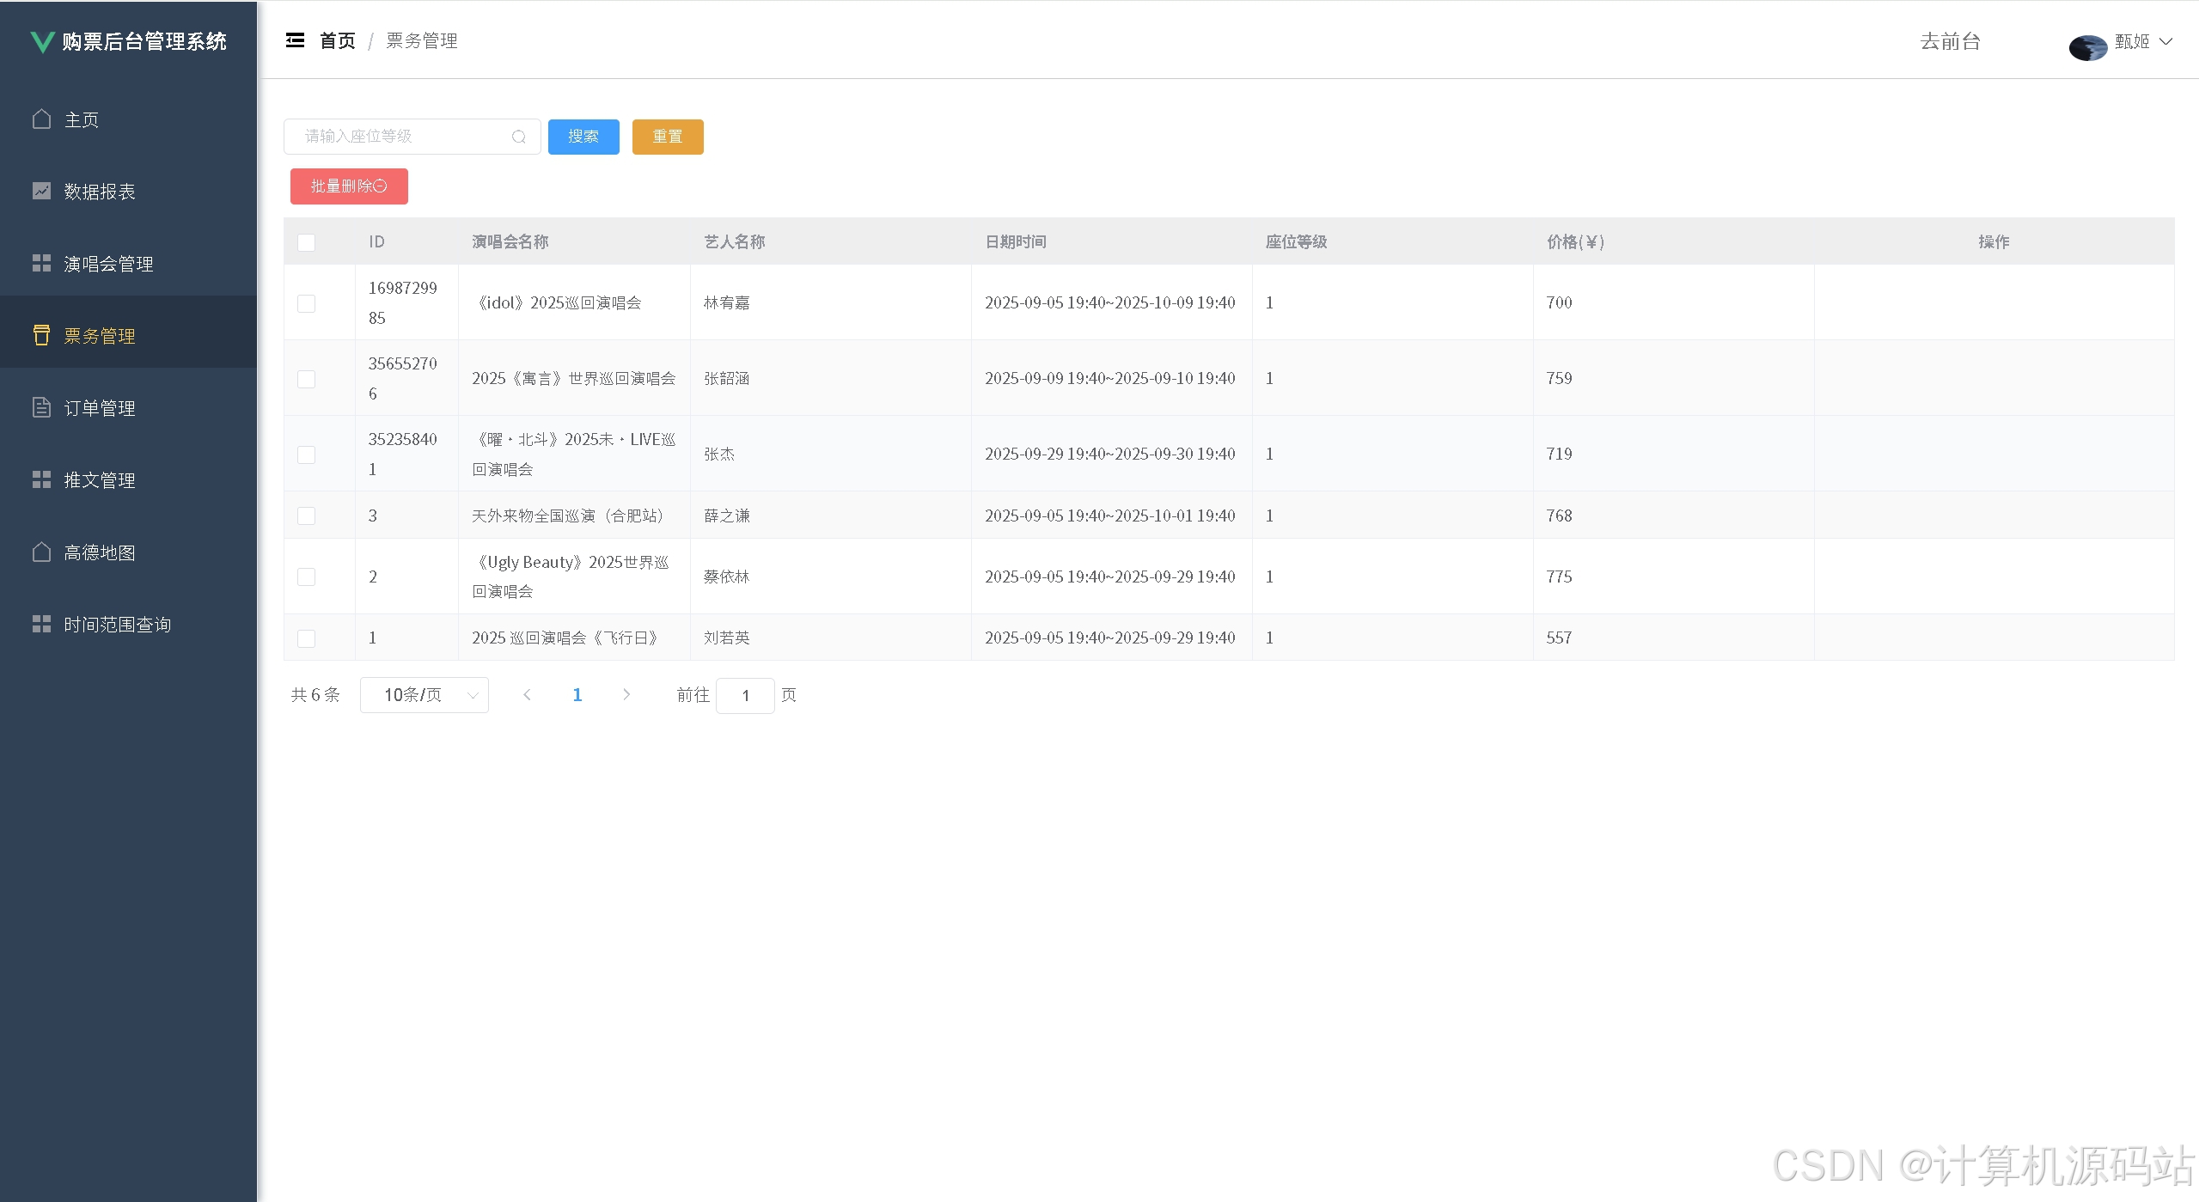Click the 演唱会名称 column header

pos(510,242)
